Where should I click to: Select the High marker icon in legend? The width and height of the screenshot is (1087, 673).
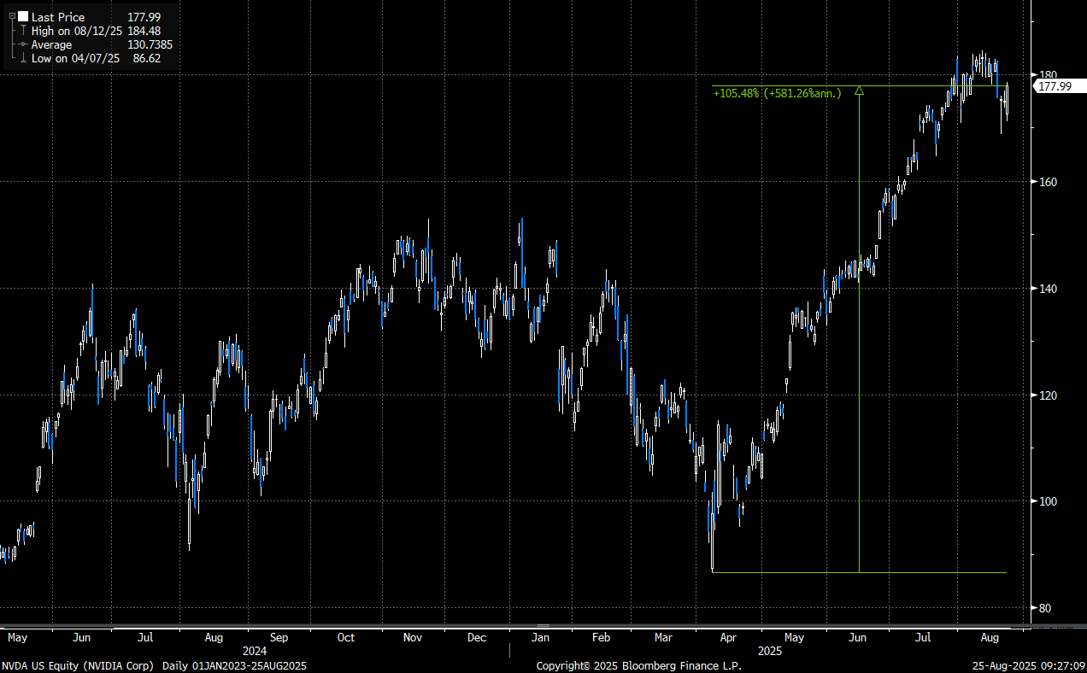(x=23, y=31)
